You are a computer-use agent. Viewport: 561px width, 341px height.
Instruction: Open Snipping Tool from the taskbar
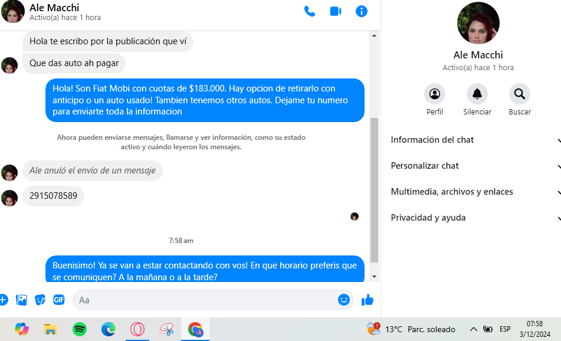tap(166, 329)
